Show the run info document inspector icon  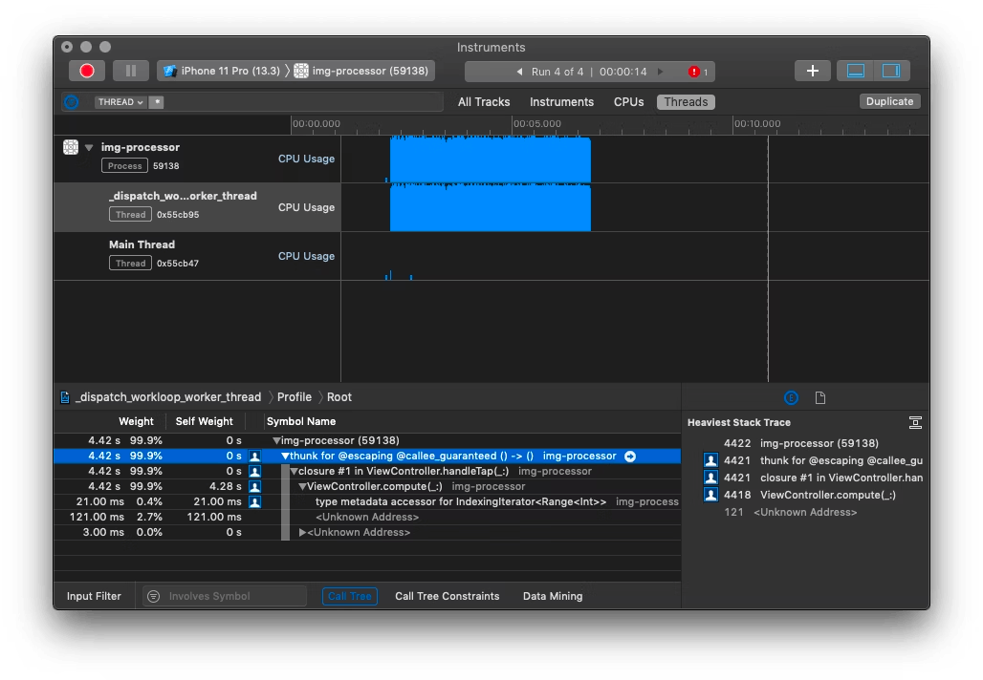pyautogui.click(x=820, y=397)
